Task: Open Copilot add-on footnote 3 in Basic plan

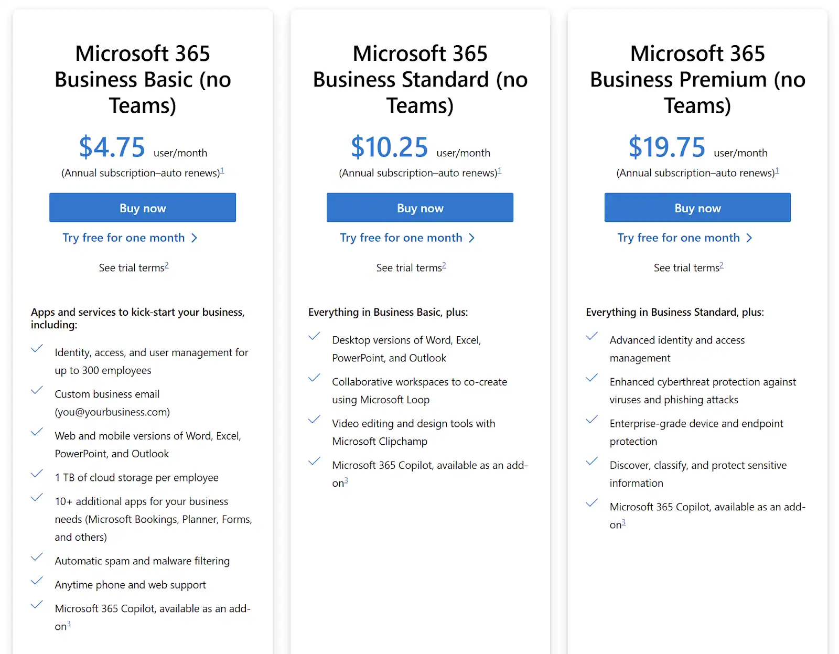Action: [69, 624]
